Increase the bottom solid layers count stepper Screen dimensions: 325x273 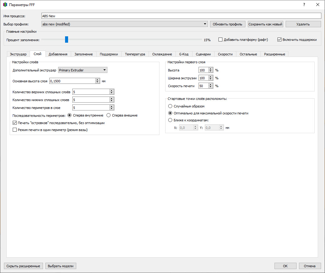tap(112, 98)
